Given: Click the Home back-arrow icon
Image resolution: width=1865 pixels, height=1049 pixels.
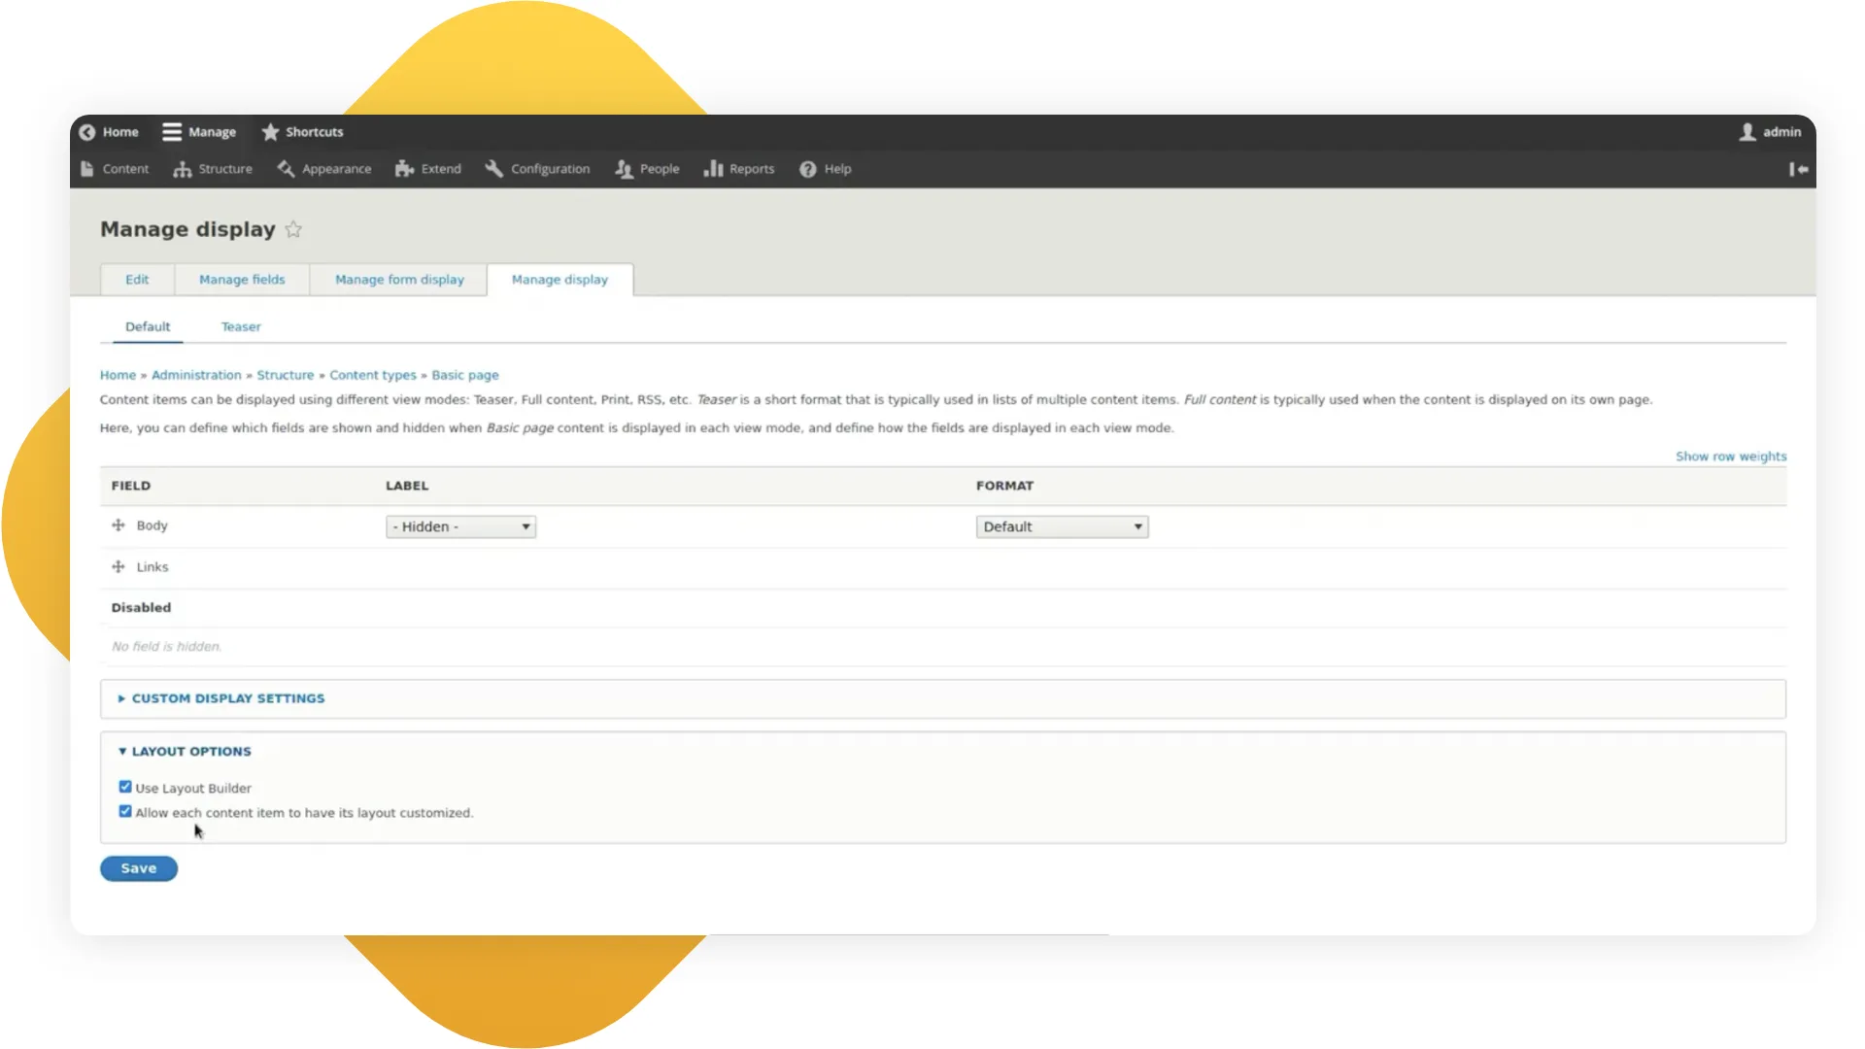Looking at the screenshot, I should pyautogui.click(x=87, y=132).
